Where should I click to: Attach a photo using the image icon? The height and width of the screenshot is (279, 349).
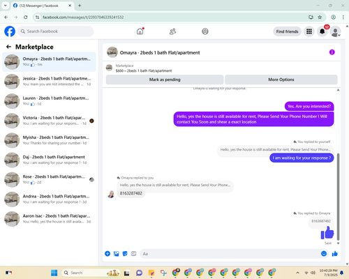117,254
